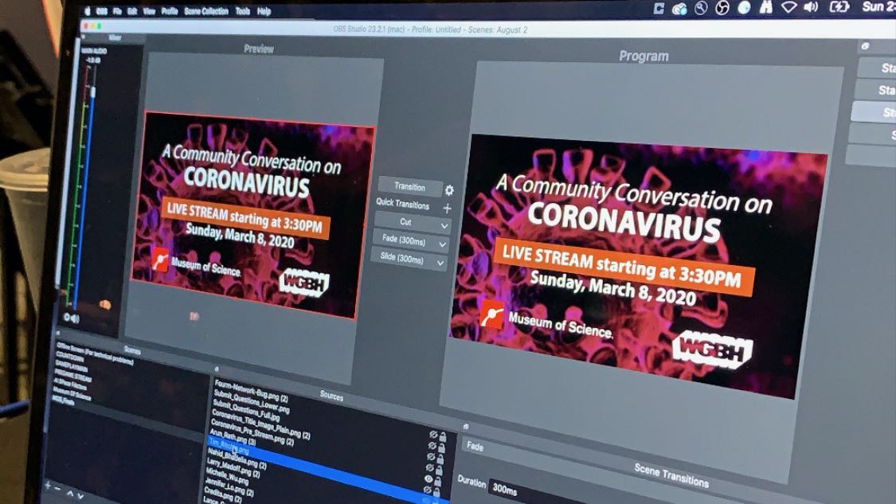The image size is (896, 504).
Task: Hide the Coronavirus_Pre_Stream.png source via eye
Action: click(428, 479)
